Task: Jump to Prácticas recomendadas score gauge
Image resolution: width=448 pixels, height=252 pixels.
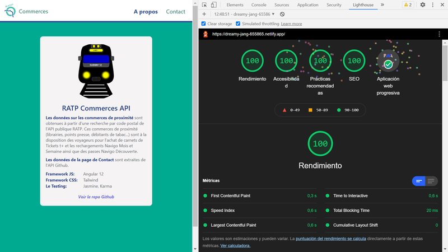Action: [x=320, y=60]
